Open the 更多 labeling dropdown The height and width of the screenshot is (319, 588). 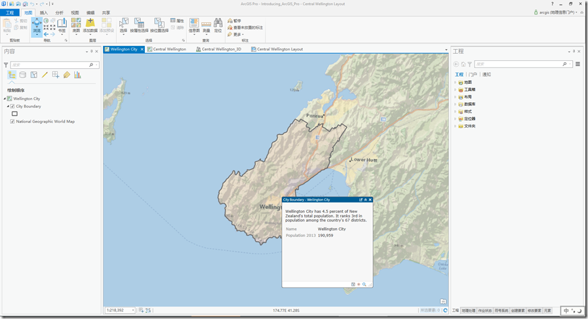(x=235, y=35)
